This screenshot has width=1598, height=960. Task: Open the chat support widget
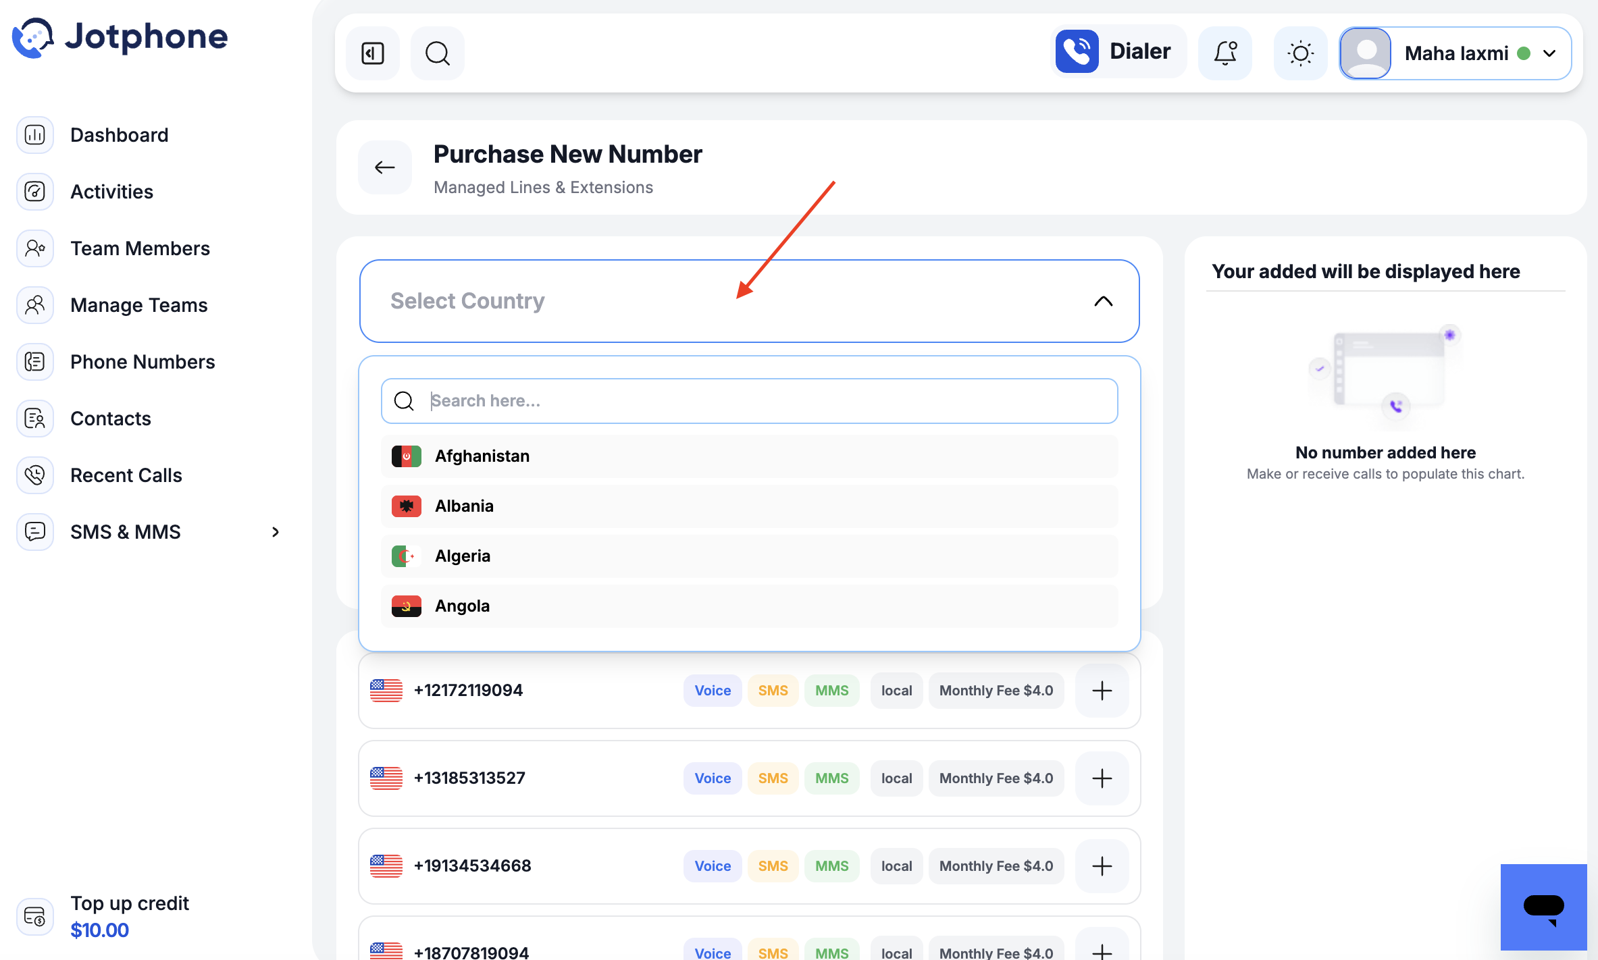(1543, 907)
